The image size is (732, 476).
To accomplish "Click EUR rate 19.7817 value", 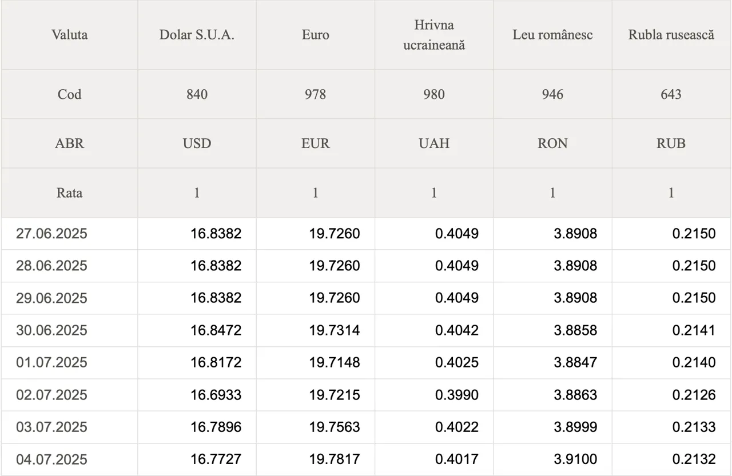I will 335,459.
